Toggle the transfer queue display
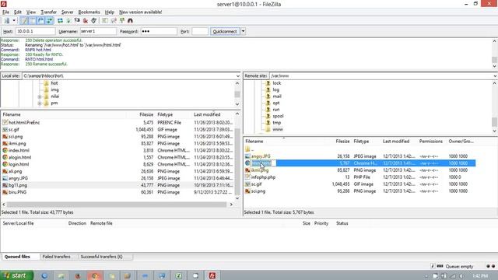The image size is (498, 280). coord(49,21)
